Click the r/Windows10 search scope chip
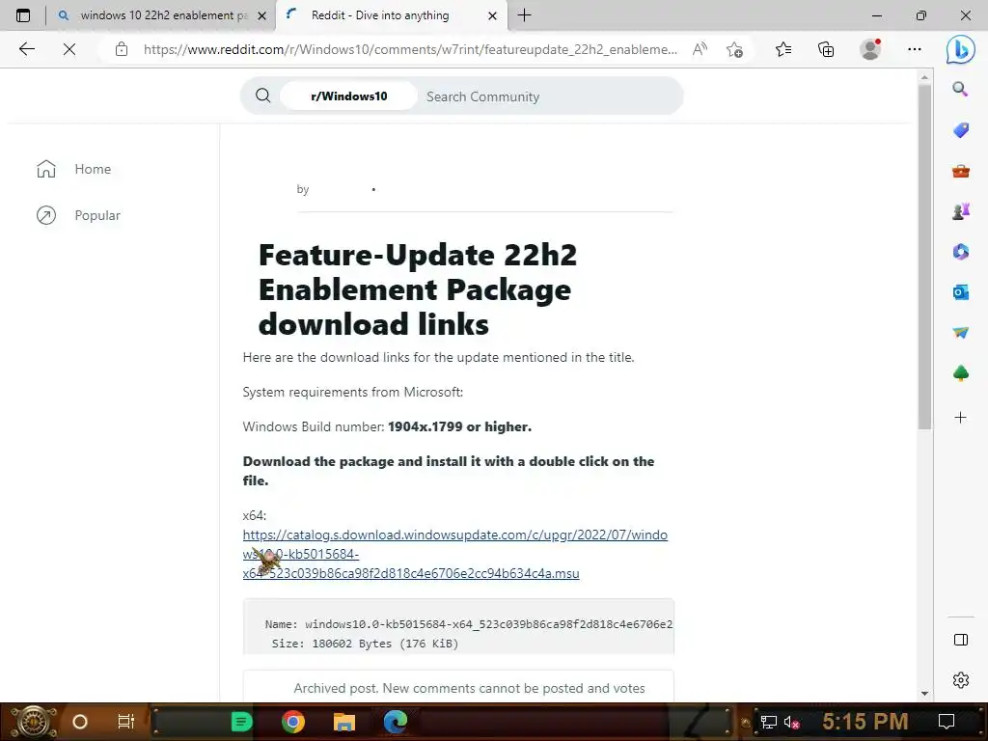The height and width of the screenshot is (741, 988). pos(348,96)
